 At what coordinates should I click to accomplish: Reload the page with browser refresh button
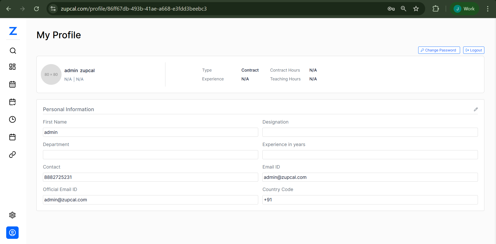tap(36, 9)
